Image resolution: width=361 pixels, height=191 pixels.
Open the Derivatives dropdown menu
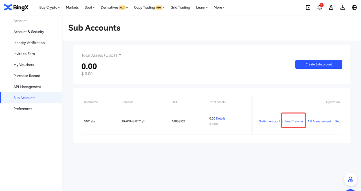coord(114,8)
